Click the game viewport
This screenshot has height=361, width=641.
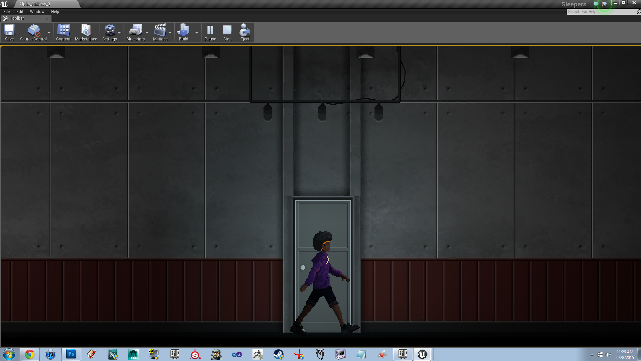pyautogui.click(x=321, y=196)
